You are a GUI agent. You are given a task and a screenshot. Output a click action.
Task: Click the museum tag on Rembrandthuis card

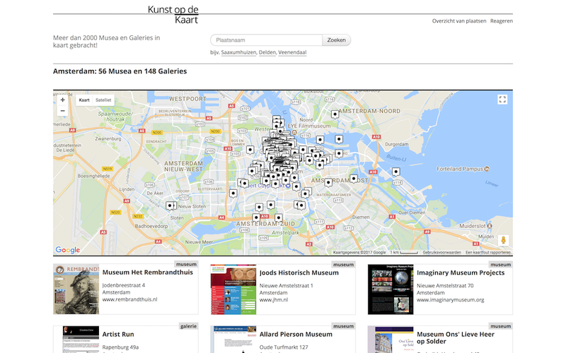click(186, 264)
